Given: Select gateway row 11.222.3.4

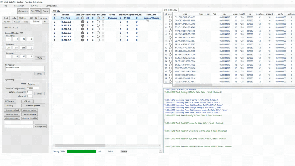Looking at the screenshot, I should [x=107, y=29].
